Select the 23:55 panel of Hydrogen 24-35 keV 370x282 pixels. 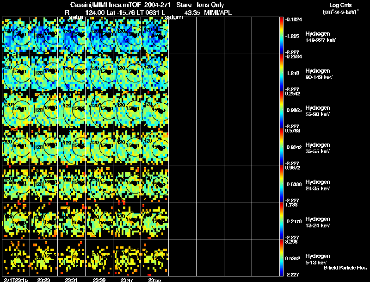pyautogui.click(x=155, y=184)
